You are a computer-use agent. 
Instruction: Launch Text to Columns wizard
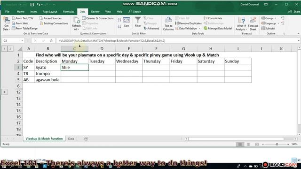point(168,24)
